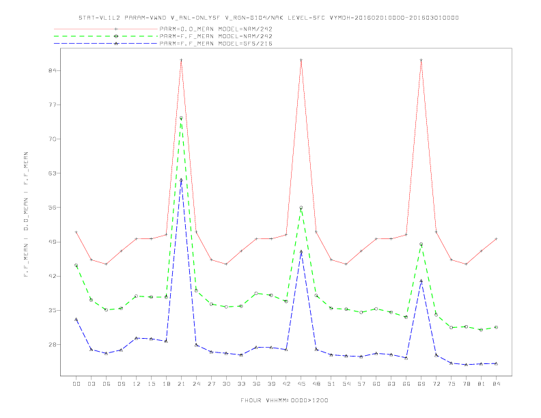Image resolution: width=541 pixels, height=418 pixels.
Task: Select the legend entry PARM=F.F_MEAN MODEL=GFS/216
Action: (216, 44)
